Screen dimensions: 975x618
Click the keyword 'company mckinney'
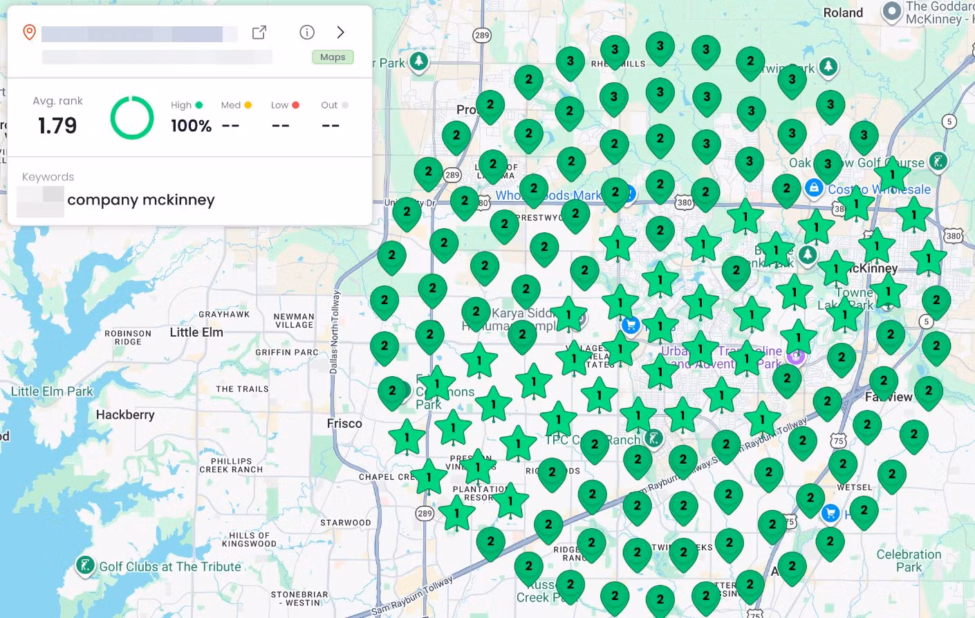141,200
